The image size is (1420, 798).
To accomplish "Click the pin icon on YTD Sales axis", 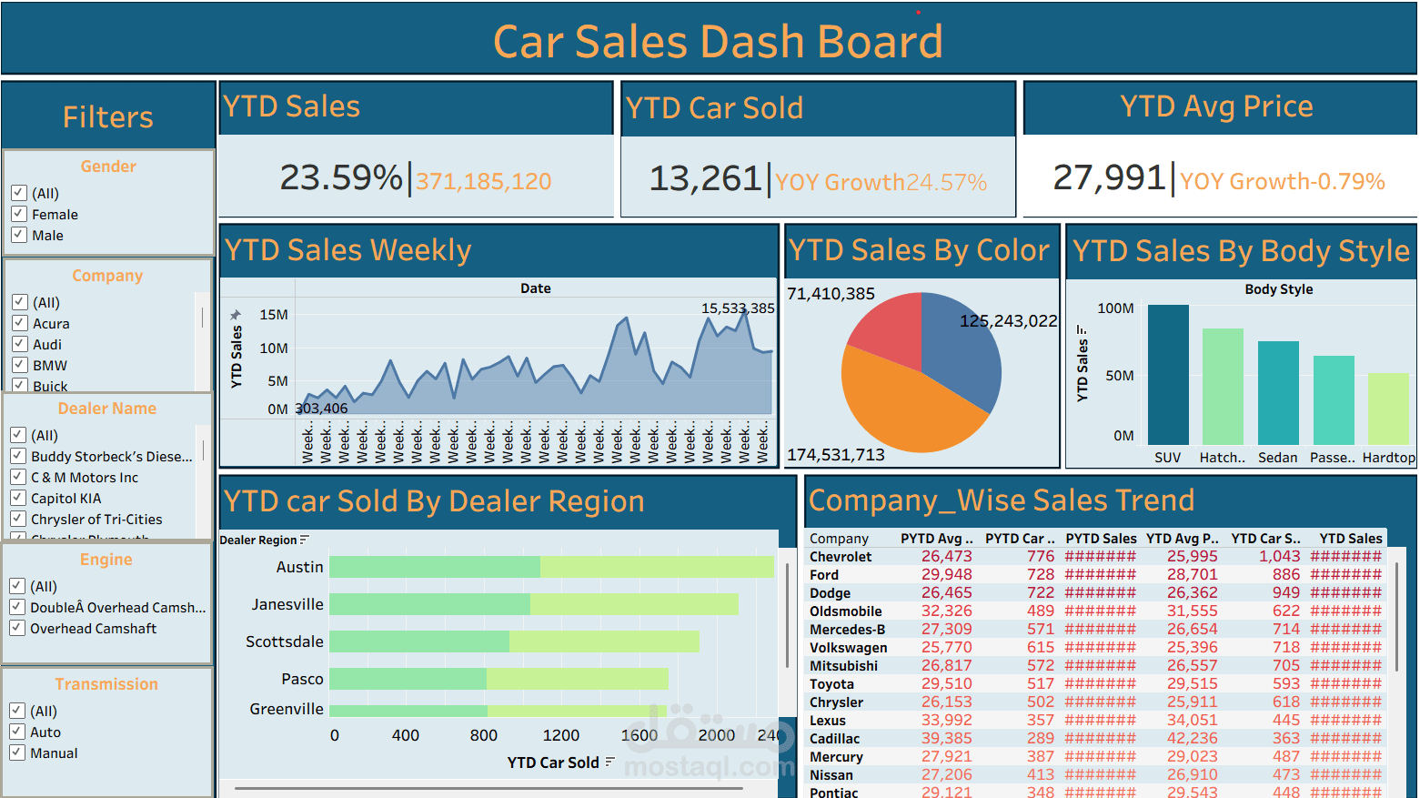I will pyautogui.click(x=236, y=315).
